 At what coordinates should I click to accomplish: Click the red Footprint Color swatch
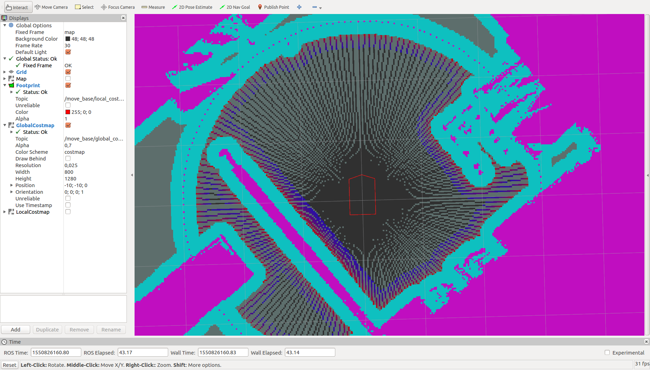point(68,112)
